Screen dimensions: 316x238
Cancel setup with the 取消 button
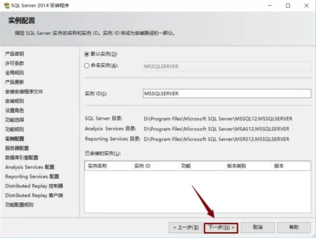tap(258, 227)
